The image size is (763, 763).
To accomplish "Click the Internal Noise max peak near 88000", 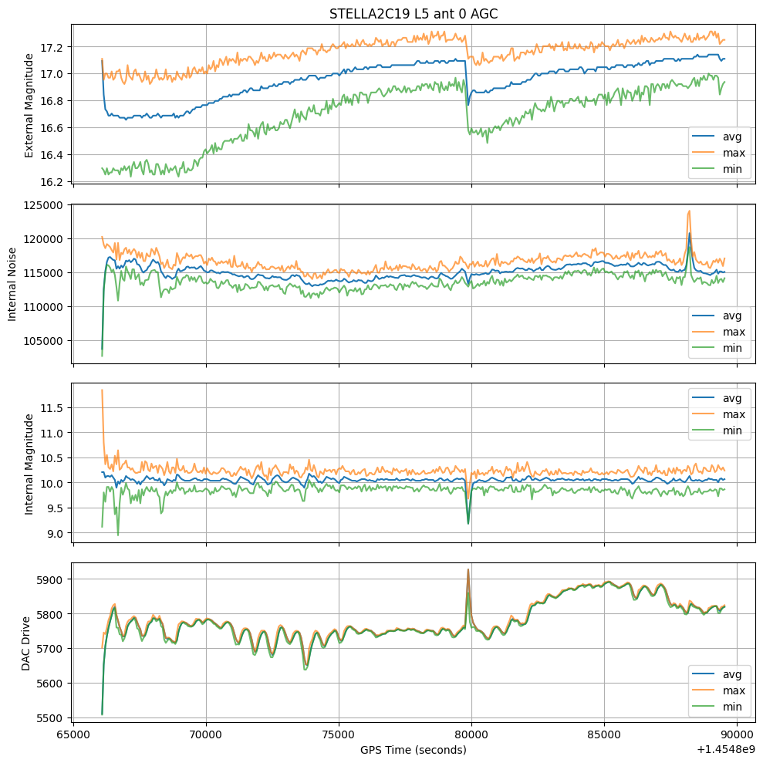I will pyautogui.click(x=689, y=211).
